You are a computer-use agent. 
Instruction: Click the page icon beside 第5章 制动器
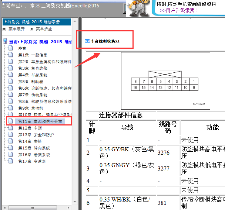pos(11,81)
